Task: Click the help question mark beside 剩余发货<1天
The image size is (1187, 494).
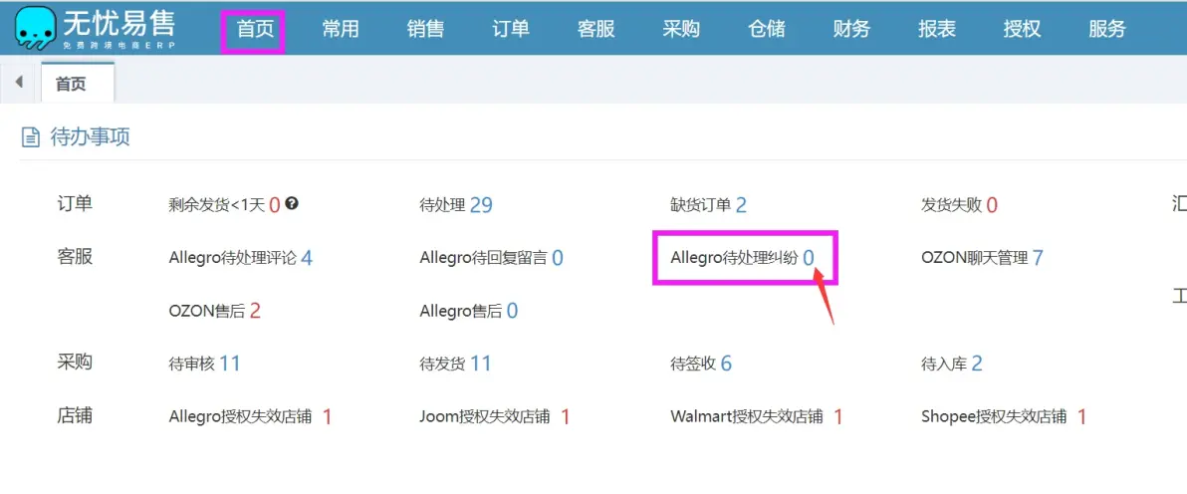Action: (292, 203)
